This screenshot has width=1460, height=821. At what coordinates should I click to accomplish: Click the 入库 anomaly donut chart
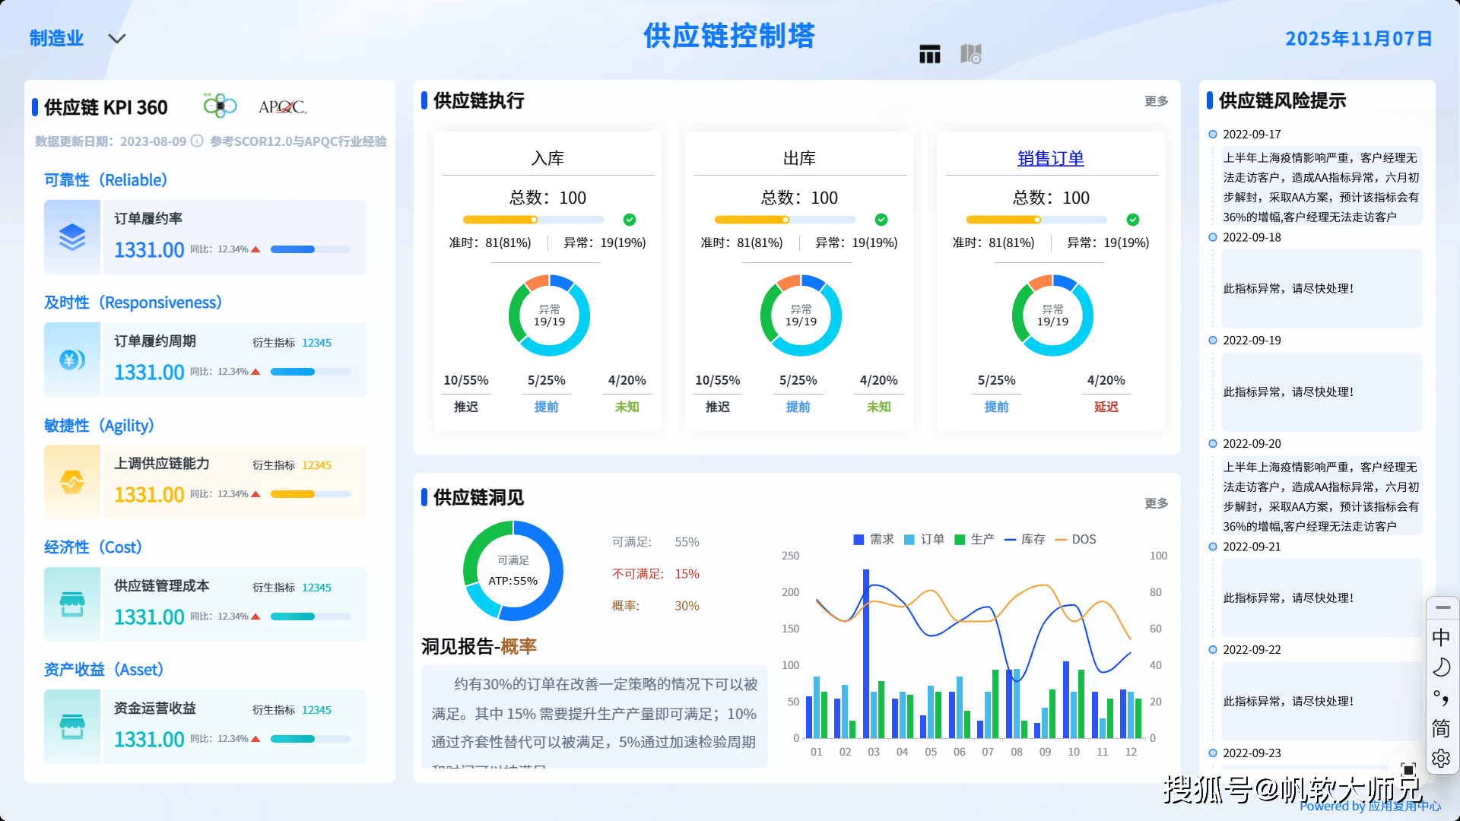(549, 315)
